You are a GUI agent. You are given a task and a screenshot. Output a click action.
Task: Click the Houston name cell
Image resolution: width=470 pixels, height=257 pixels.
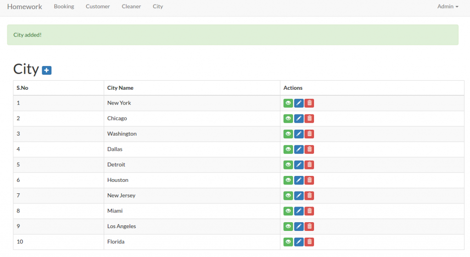point(192,180)
